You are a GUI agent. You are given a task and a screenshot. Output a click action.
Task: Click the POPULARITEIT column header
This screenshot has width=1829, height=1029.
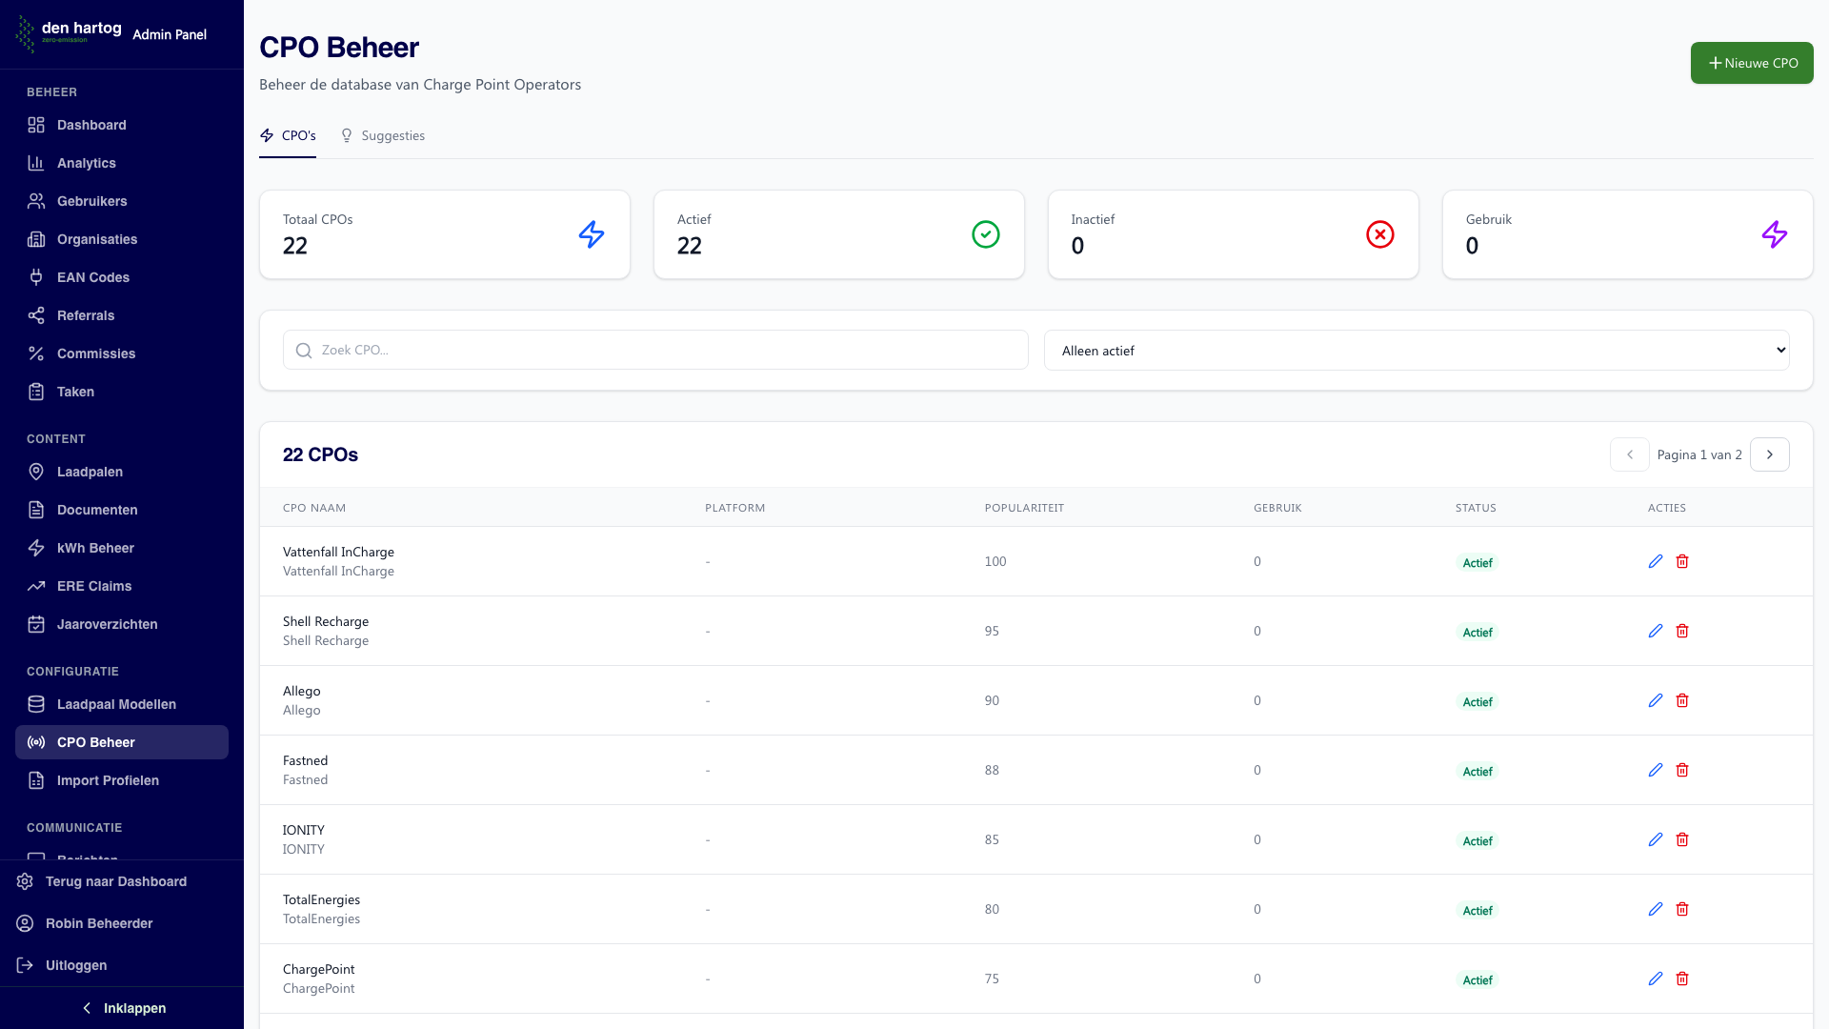click(x=1024, y=508)
